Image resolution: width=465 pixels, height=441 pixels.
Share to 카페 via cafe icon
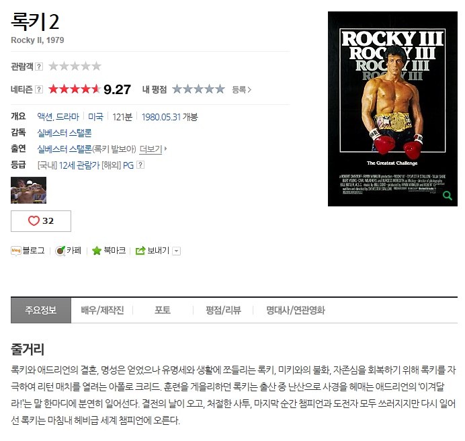[60, 251]
